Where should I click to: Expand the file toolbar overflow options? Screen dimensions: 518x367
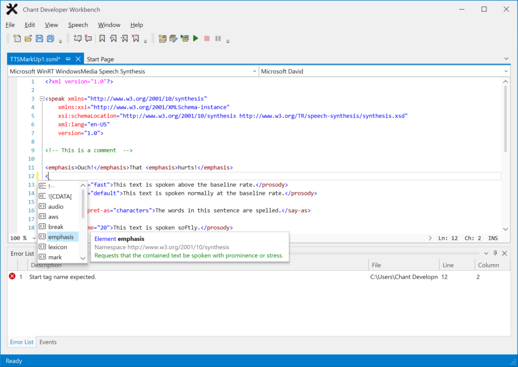point(61,42)
